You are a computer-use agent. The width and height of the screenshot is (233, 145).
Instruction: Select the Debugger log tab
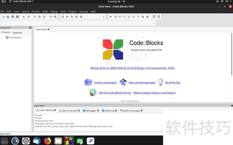tap(91, 111)
